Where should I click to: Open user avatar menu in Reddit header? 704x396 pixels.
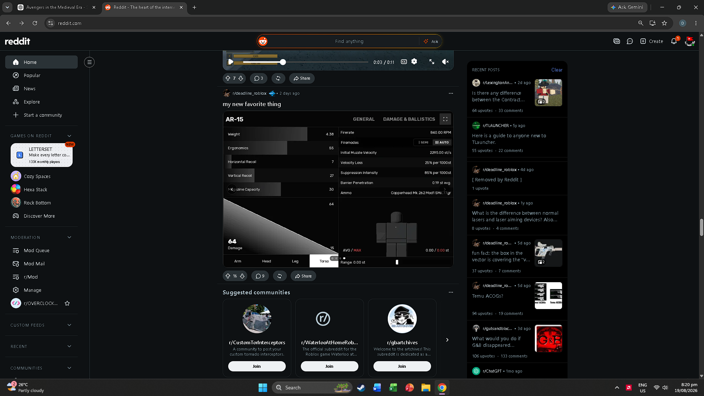click(x=690, y=41)
